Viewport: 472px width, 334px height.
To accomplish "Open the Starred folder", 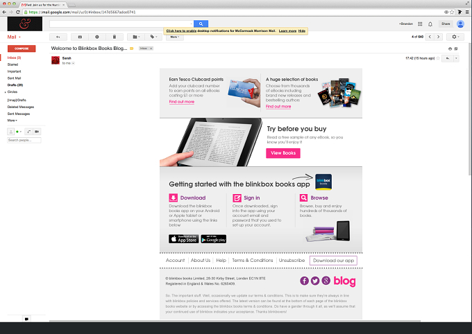I will [x=12, y=64].
